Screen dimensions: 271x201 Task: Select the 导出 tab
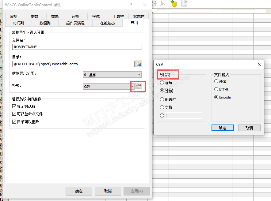pos(136,23)
